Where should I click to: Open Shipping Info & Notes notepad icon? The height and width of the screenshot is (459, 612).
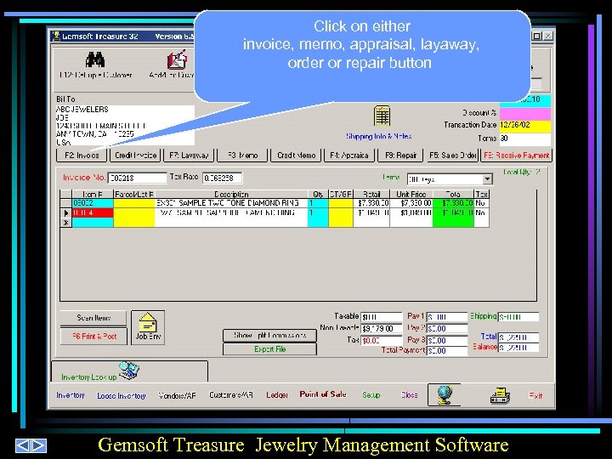click(382, 116)
